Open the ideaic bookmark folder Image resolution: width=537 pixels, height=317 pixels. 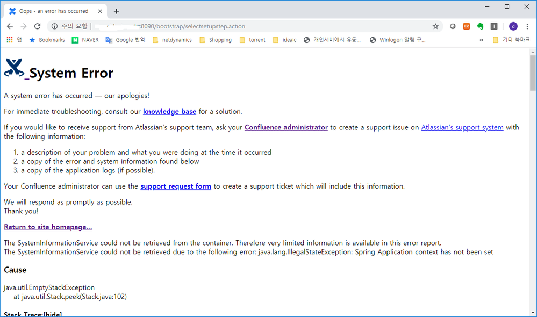[x=284, y=40]
